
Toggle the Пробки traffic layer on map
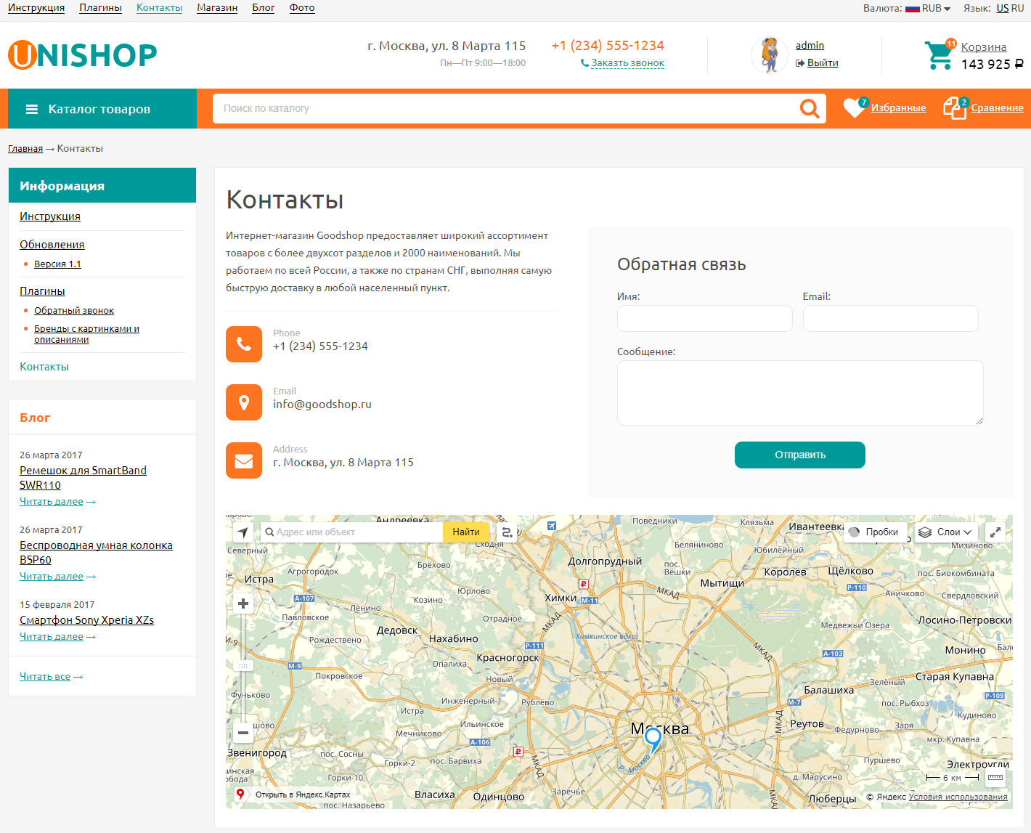[x=874, y=532]
